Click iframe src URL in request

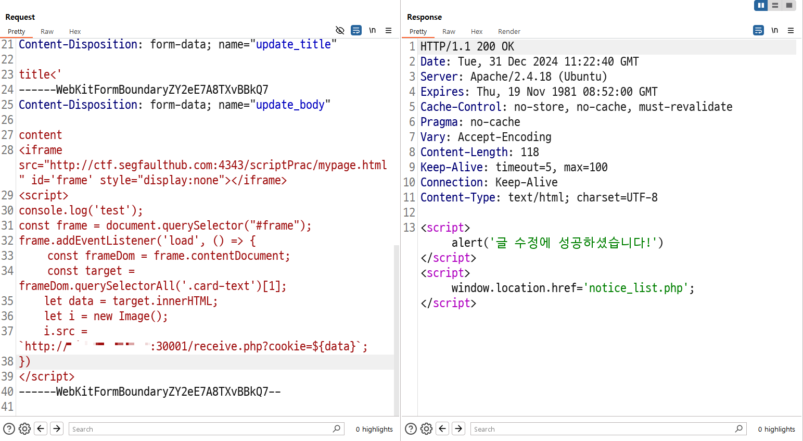point(218,165)
